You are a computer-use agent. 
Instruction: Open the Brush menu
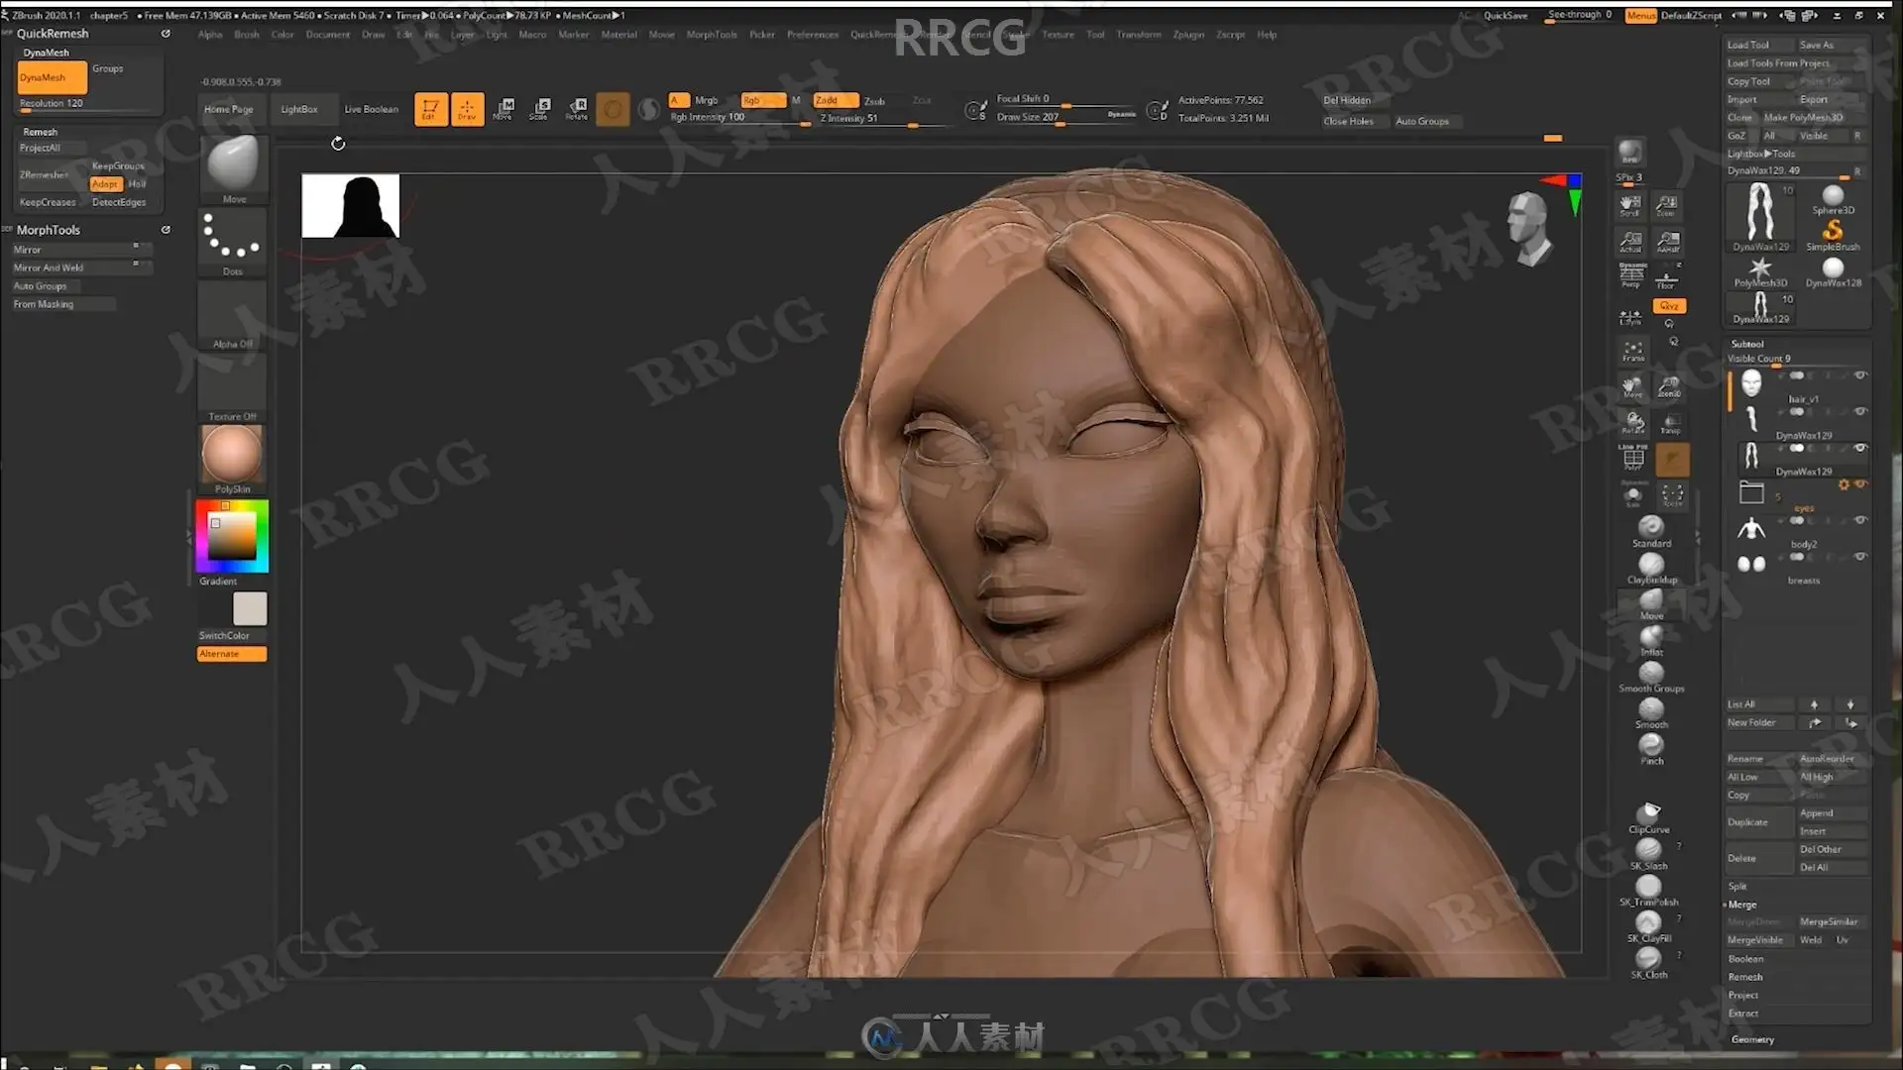click(247, 35)
